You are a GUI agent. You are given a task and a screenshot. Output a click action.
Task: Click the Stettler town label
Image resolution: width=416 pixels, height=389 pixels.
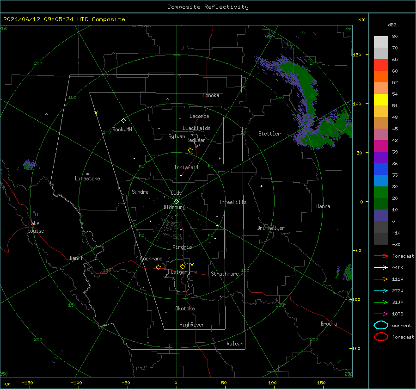(x=269, y=134)
